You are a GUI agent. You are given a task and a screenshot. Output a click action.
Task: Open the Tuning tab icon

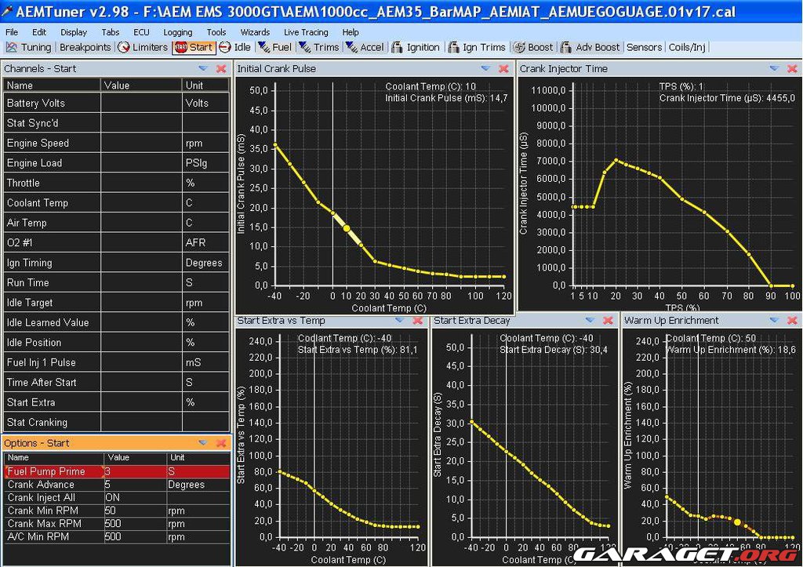(x=11, y=48)
